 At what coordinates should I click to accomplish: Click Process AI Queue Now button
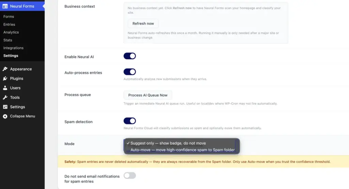[x=148, y=95]
